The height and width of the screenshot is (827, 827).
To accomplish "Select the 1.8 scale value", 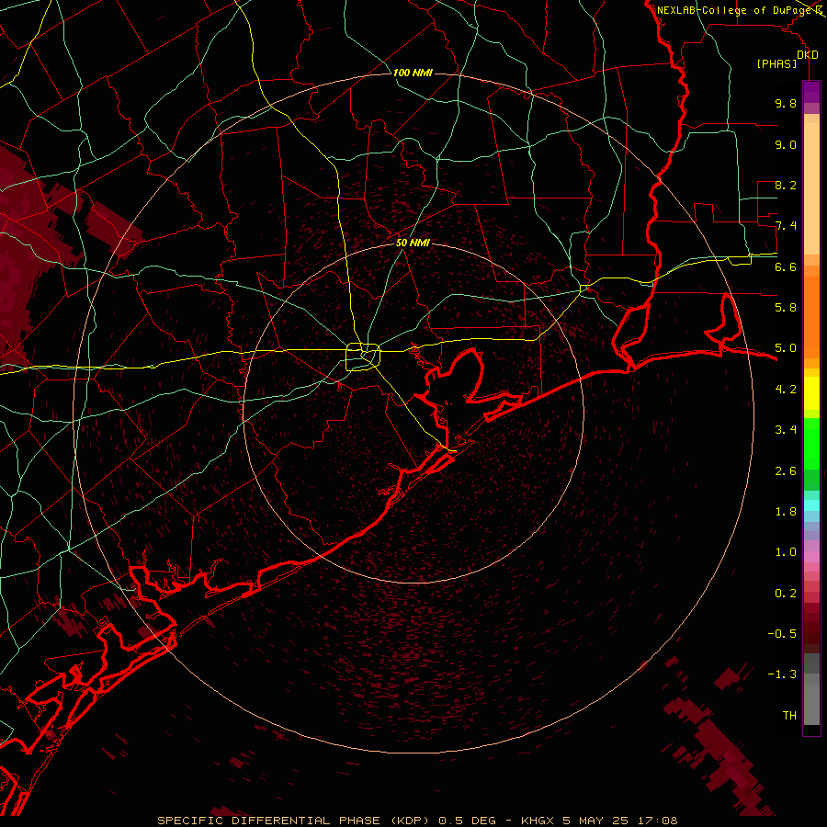I will point(786,512).
